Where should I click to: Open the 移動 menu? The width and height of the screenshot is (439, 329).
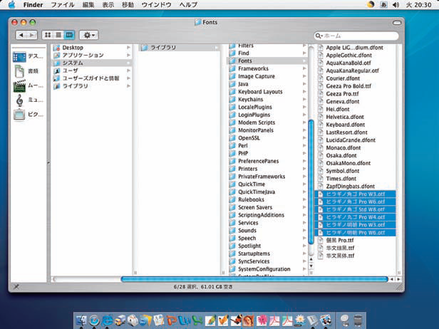(x=128, y=5)
